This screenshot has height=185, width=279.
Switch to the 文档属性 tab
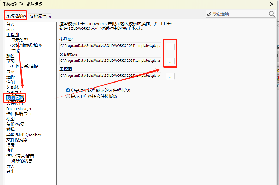pyautogui.click(x=40, y=16)
